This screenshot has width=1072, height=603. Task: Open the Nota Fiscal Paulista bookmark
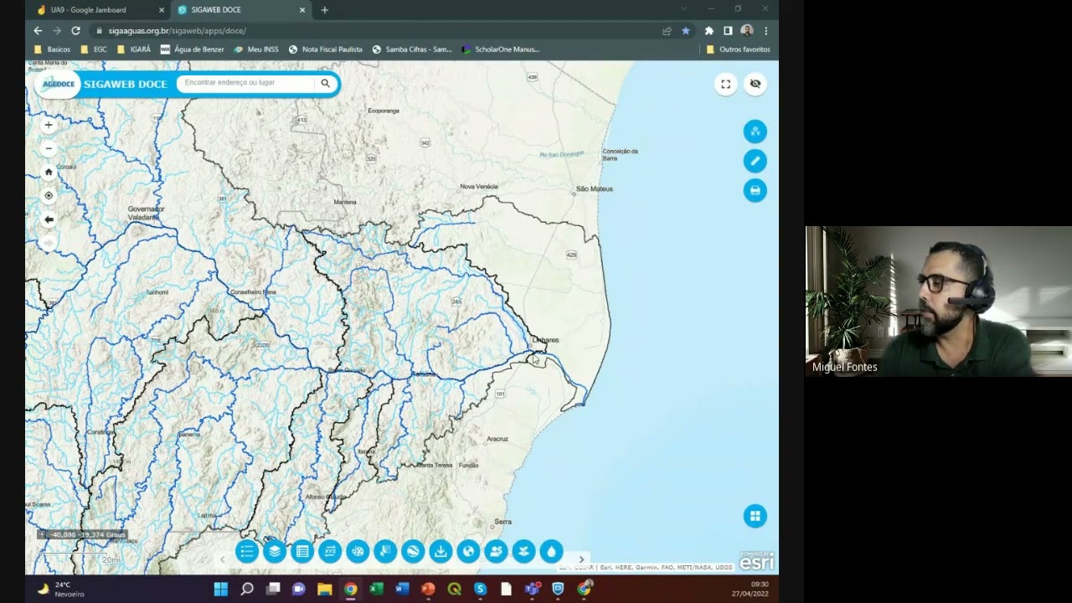pyautogui.click(x=326, y=49)
